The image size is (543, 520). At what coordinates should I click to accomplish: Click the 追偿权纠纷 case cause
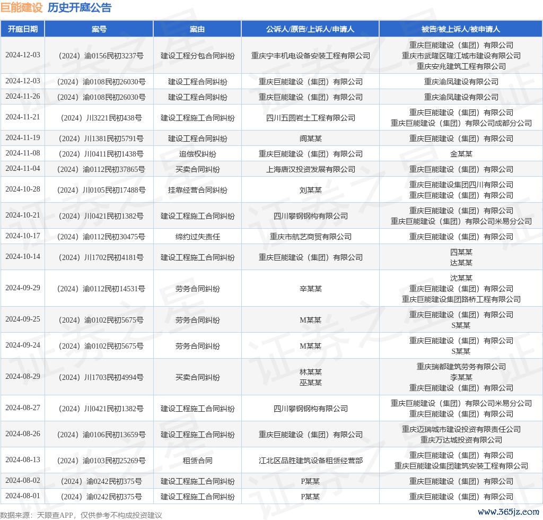[x=197, y=154]
